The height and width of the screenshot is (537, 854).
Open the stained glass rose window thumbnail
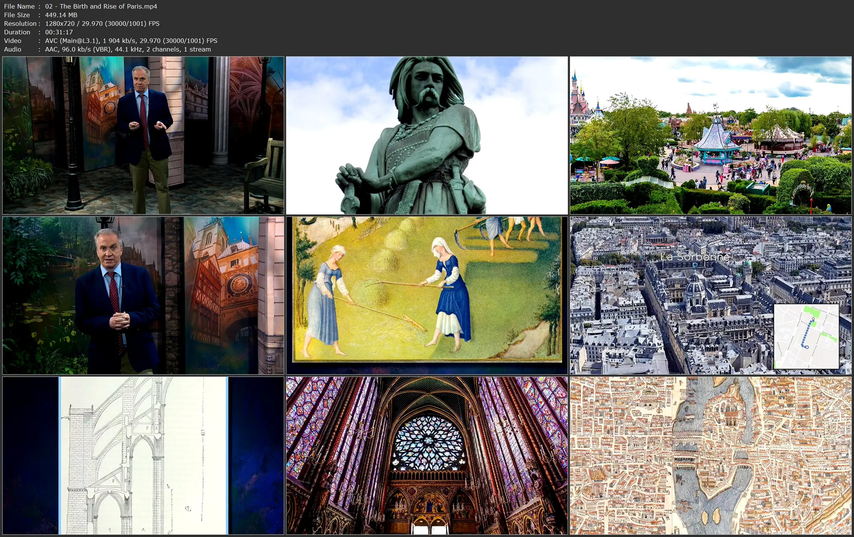[427, 456]
